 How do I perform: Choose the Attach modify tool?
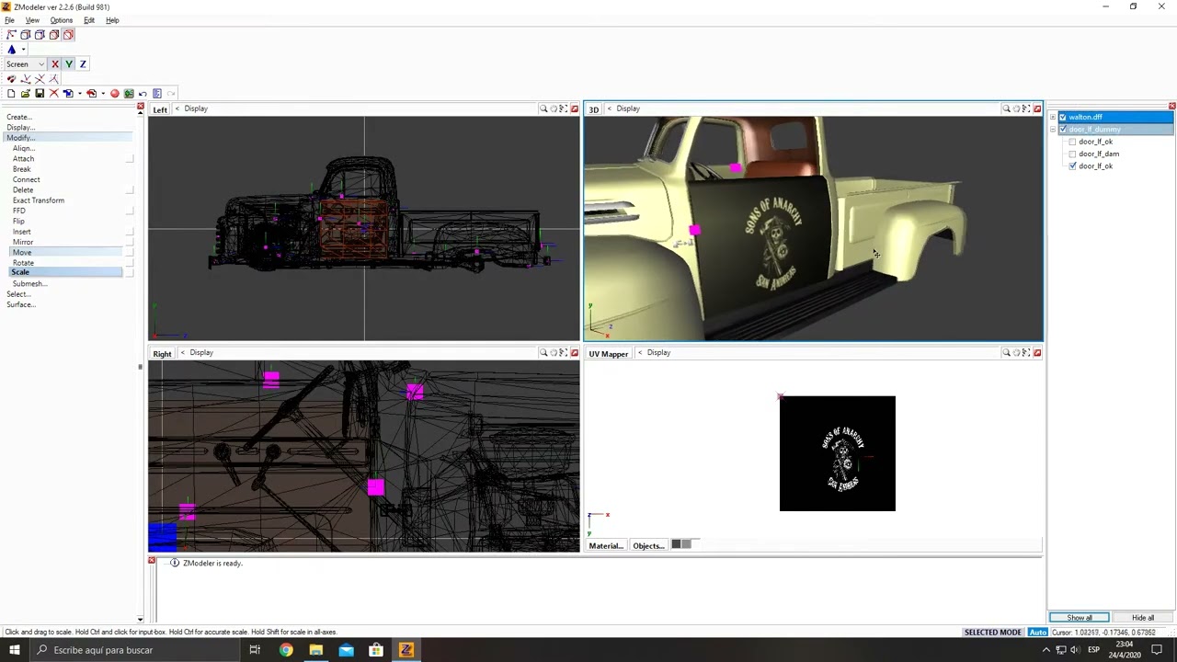(23, 159)
